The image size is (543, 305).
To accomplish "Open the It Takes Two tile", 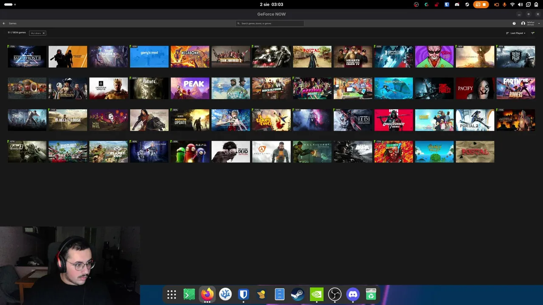I will point(271,120).
